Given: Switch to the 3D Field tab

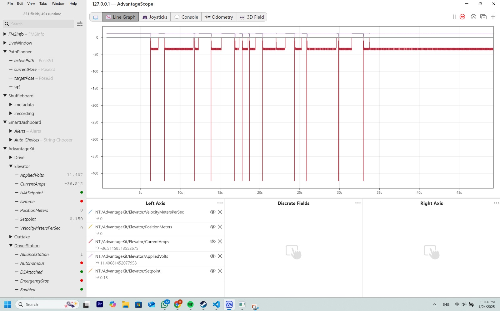Looking at the screenshot, I should point(252,17).
